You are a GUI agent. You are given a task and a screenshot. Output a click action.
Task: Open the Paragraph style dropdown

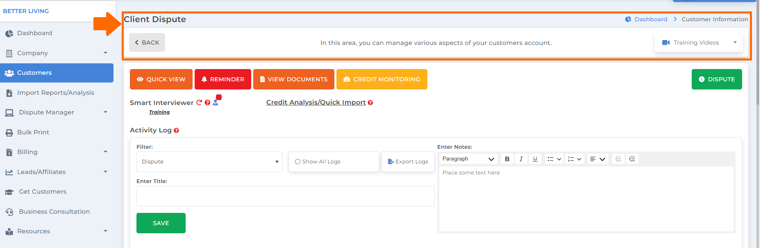(468, 159)
